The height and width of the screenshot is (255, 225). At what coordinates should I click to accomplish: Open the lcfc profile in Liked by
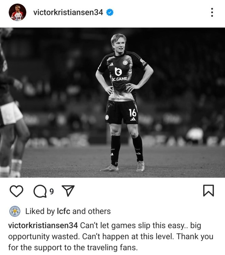click(64, 211)
